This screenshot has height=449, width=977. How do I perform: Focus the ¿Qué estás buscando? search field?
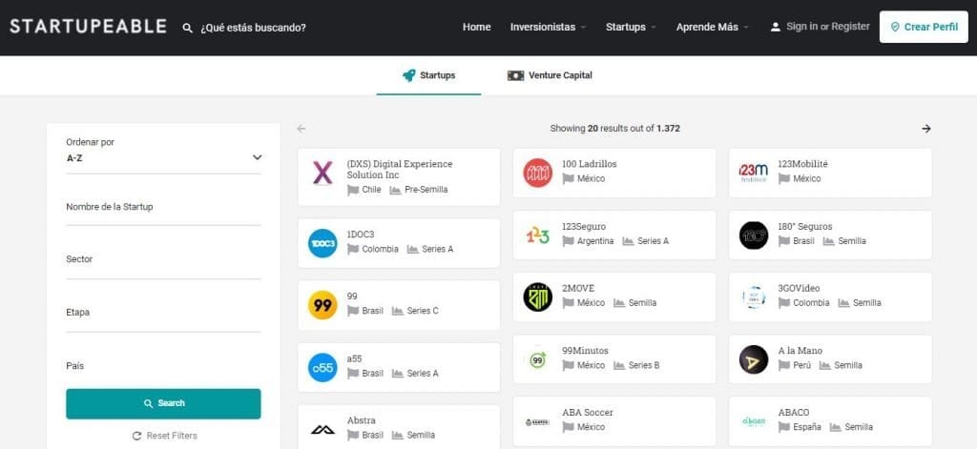253,28
